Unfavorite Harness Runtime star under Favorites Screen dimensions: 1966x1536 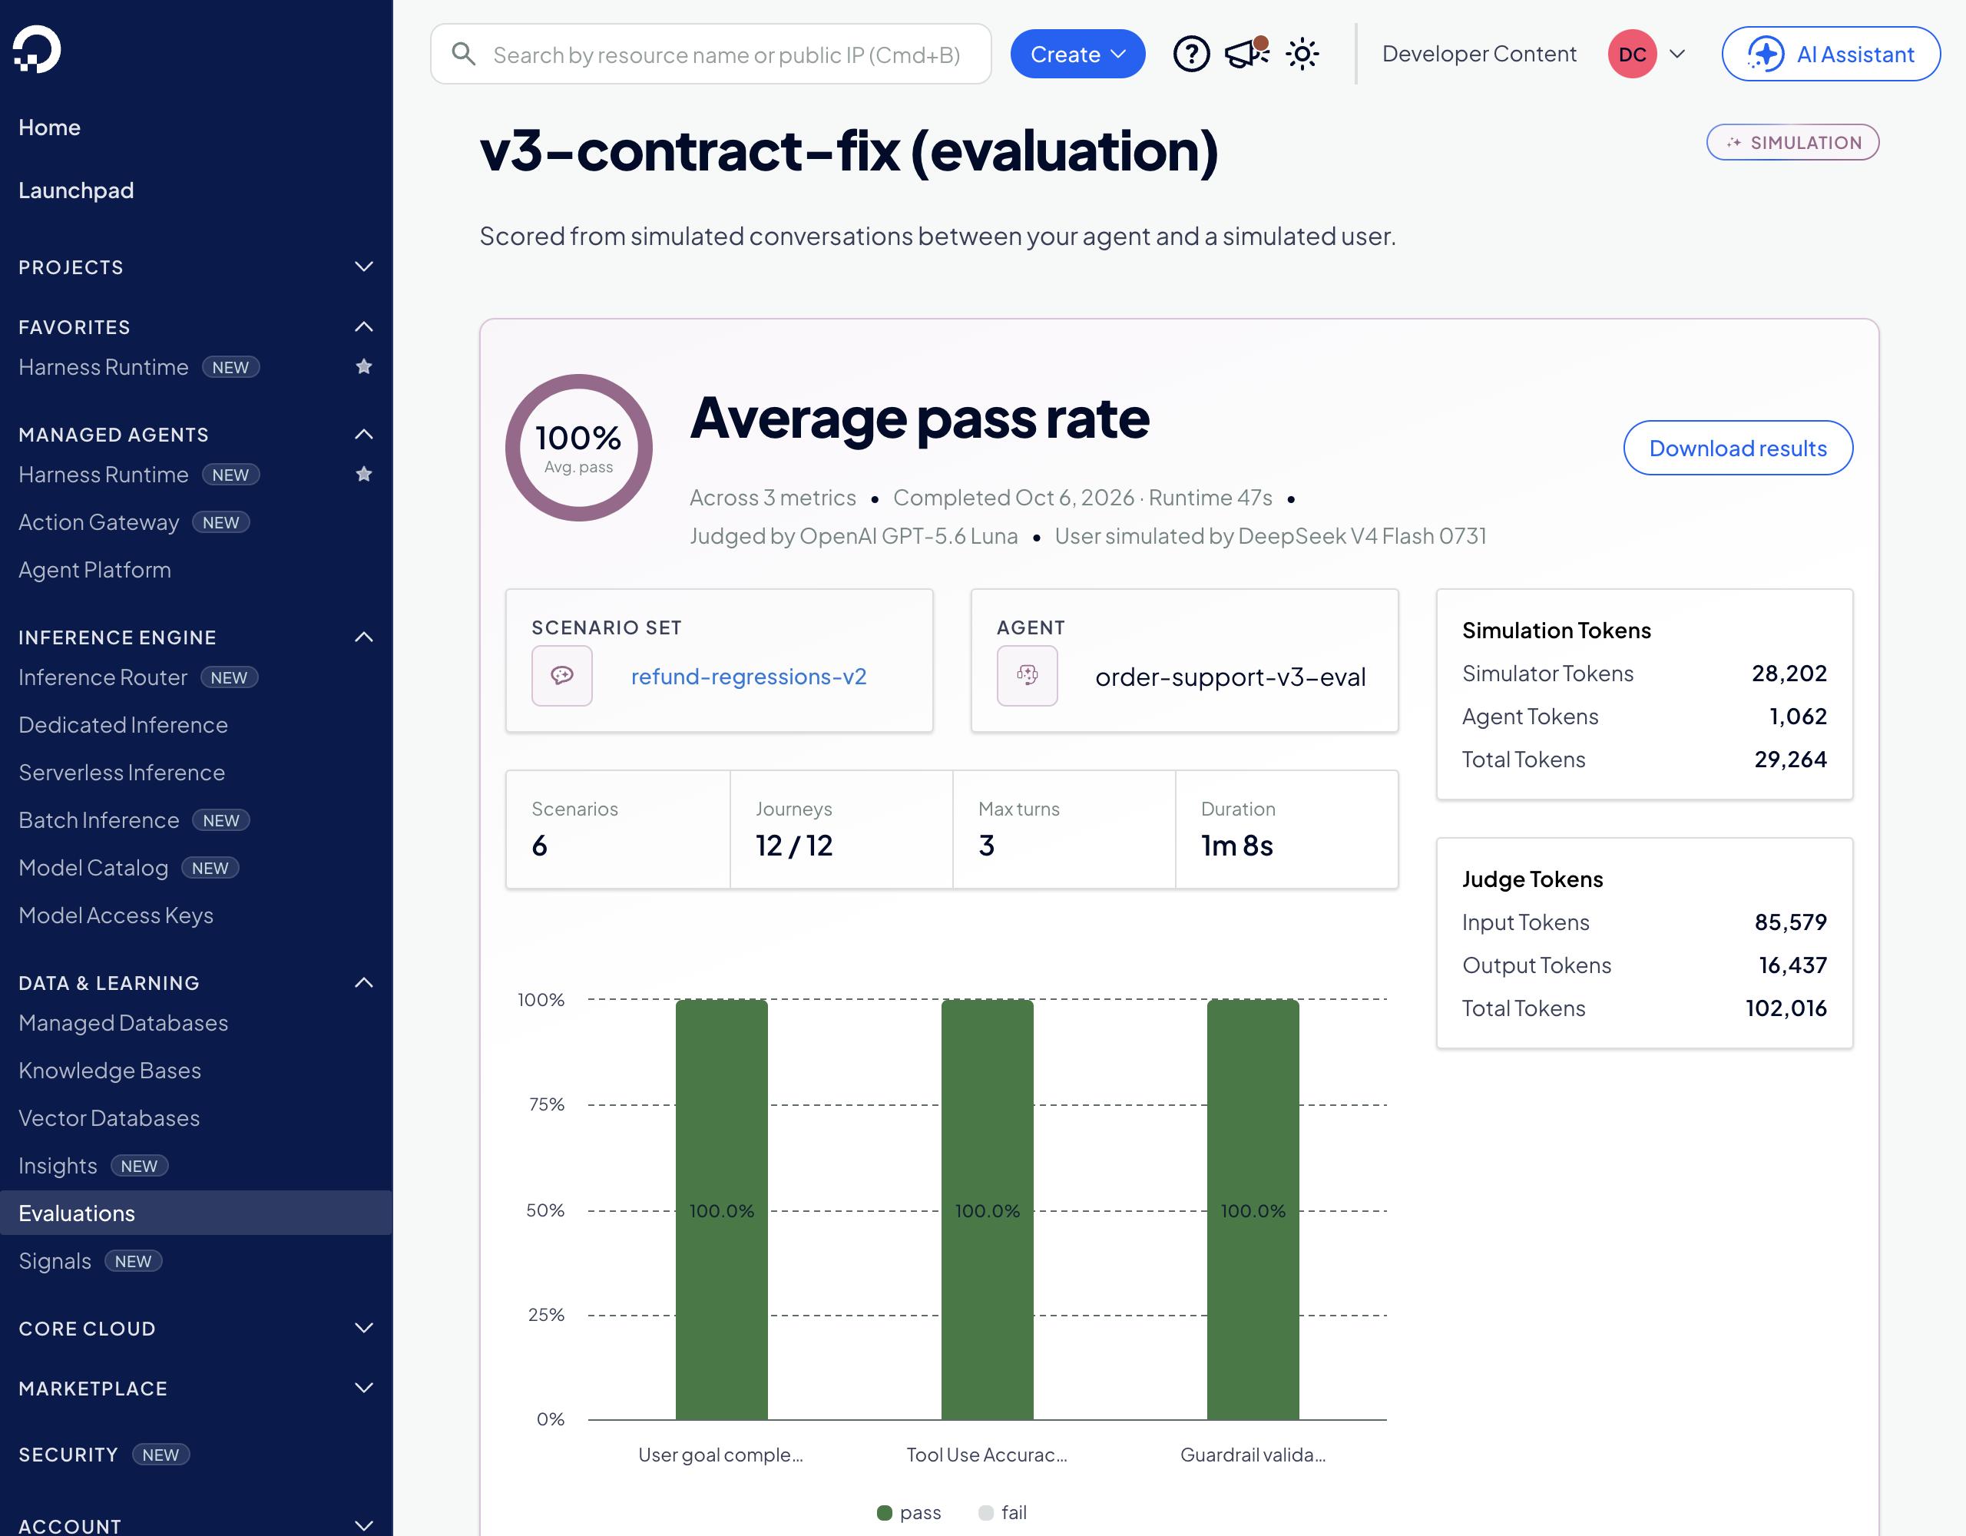(364, 366)
